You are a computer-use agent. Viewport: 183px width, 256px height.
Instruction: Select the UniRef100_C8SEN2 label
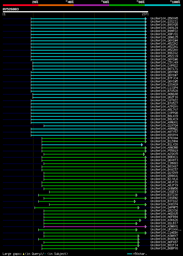pos(164,198)
